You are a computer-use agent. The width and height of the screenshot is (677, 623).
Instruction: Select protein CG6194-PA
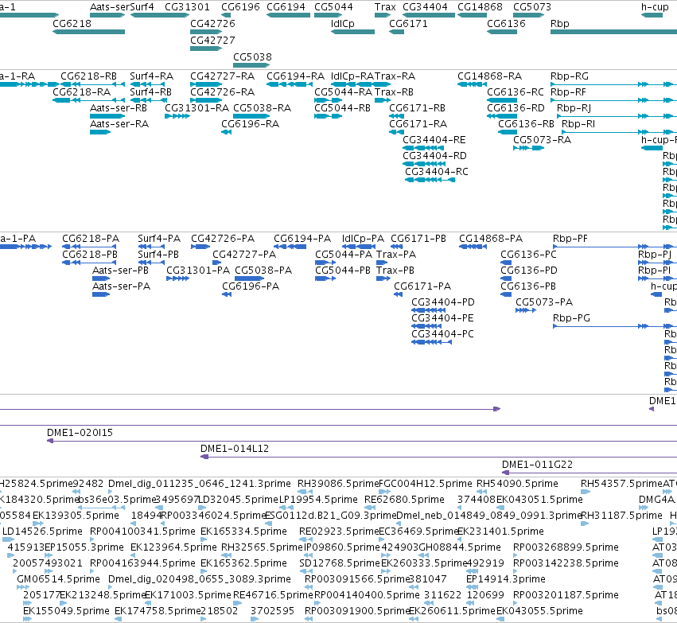coord(302,239)
